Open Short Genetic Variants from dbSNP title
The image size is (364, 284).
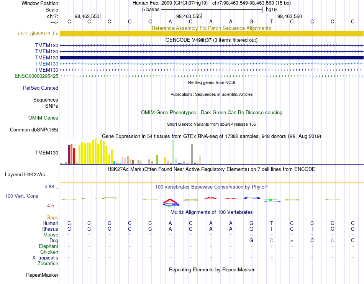[212, 124]
